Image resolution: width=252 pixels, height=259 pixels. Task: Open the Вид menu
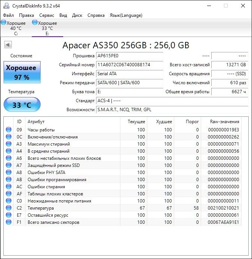click(63, 15)
